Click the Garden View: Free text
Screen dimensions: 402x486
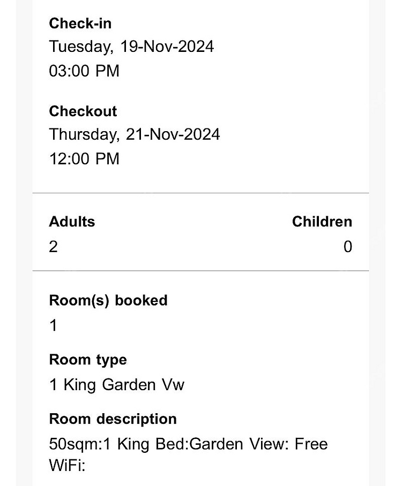(258, 444)
